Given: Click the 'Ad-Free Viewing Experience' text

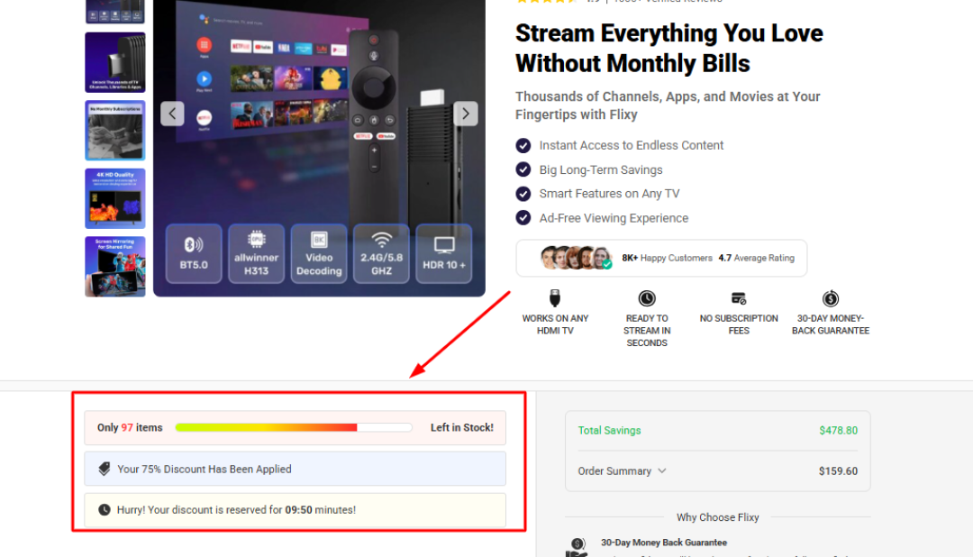Looking at the screenshot, I should pos(614,218).
